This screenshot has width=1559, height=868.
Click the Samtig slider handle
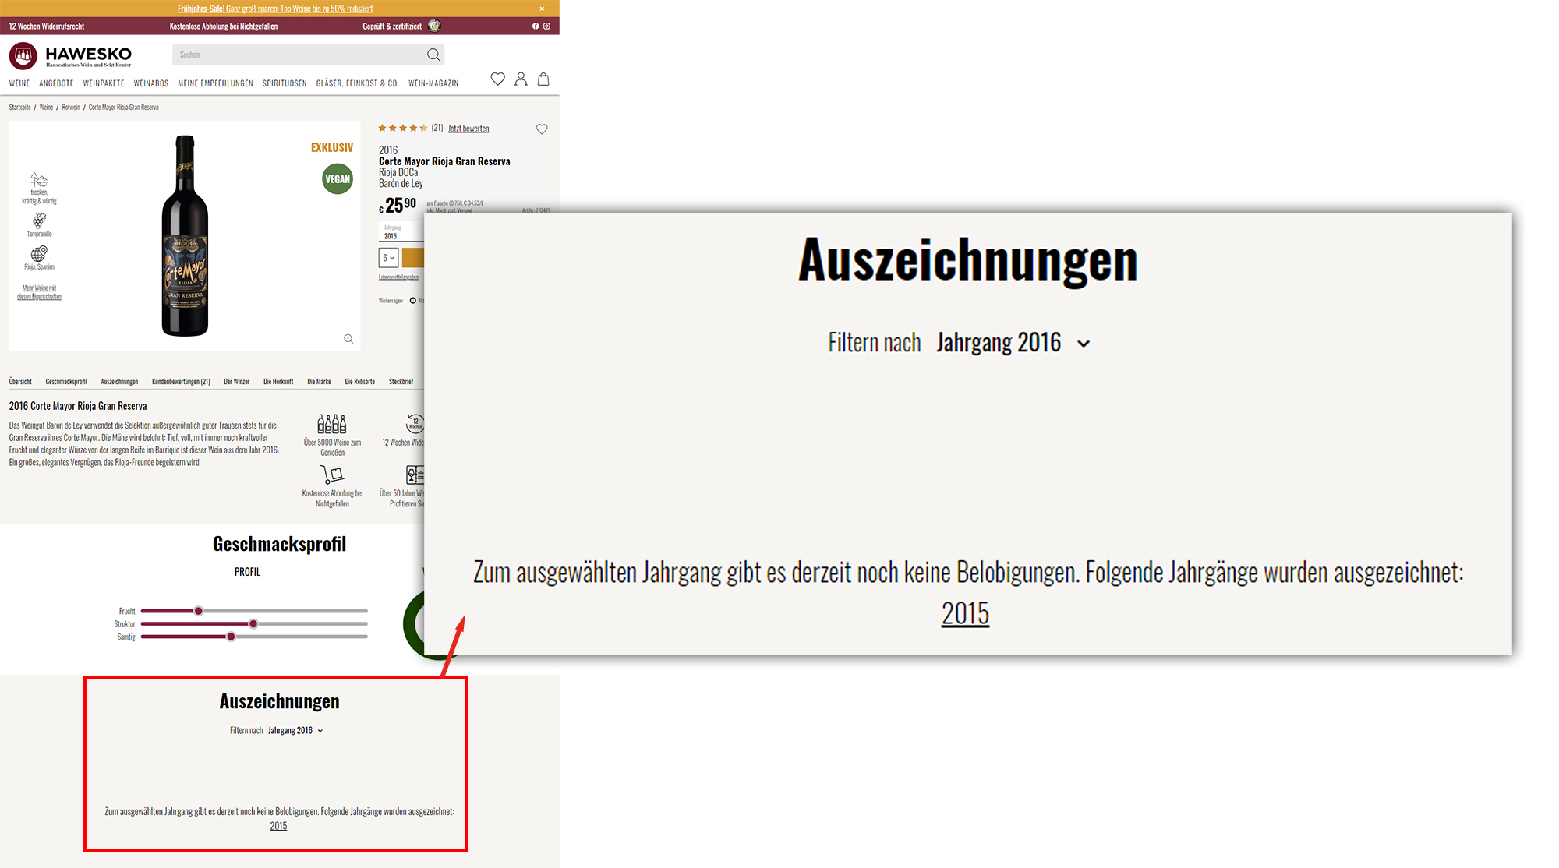pos(231,637)
